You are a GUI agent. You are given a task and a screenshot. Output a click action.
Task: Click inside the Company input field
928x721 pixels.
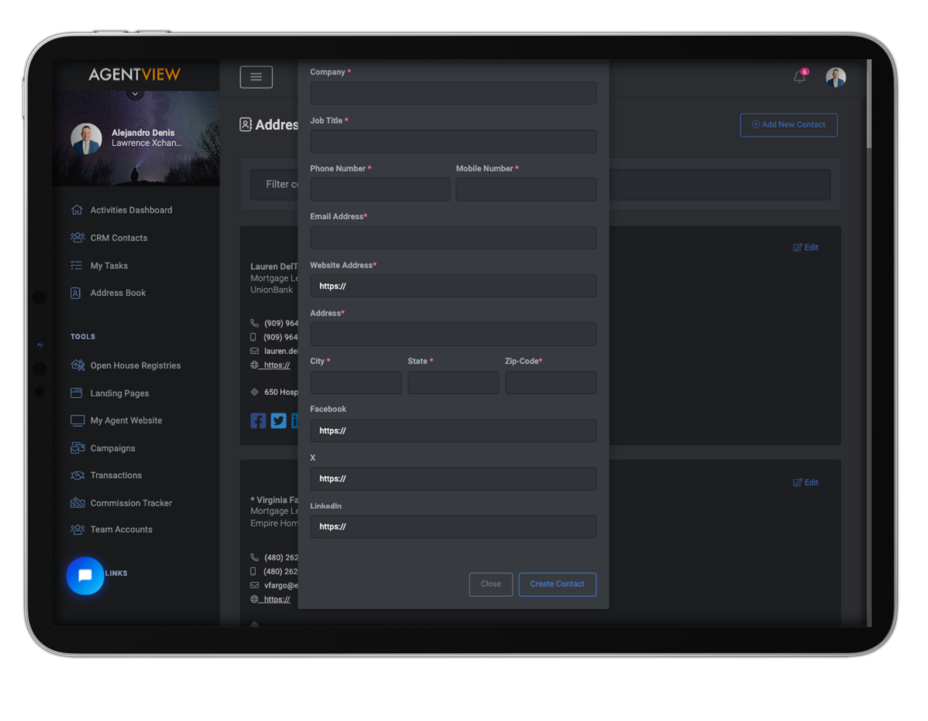coord(453,93)
